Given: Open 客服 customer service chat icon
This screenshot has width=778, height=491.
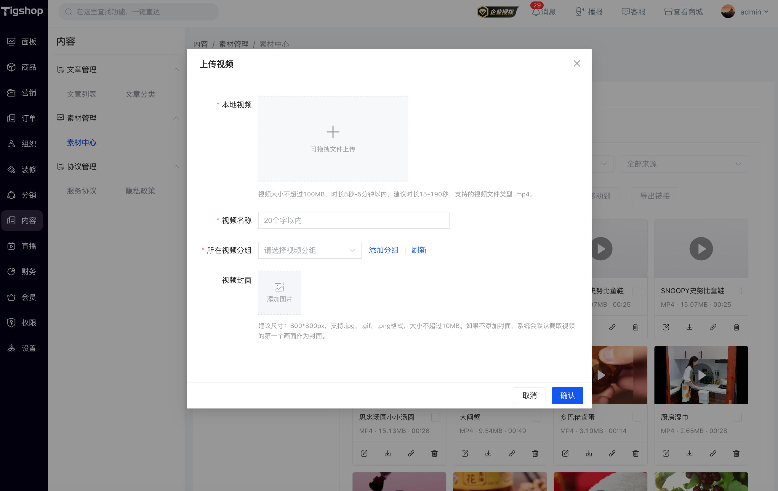Looking at the screenshot, I should coord(625,12).
